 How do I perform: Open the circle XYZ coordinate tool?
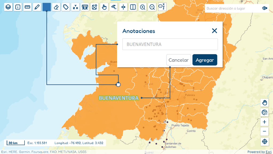(162, 7)
